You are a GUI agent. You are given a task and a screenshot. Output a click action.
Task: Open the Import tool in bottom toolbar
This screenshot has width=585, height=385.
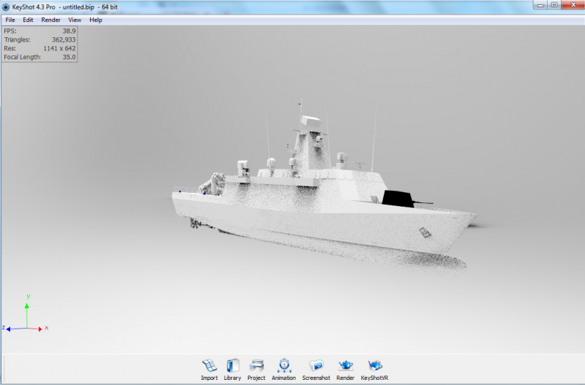pyautogui.click(x=209, y=370)
